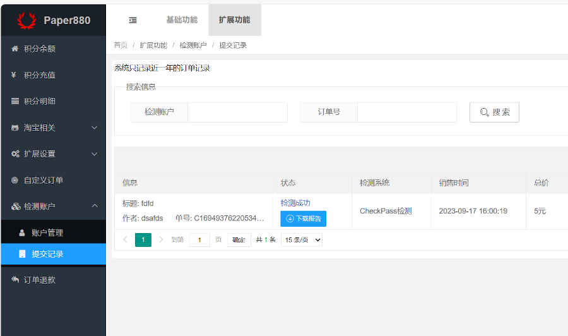Click the Taobao icon beside 淘宝相关
The image size is (568, 336).
point(15,128)
